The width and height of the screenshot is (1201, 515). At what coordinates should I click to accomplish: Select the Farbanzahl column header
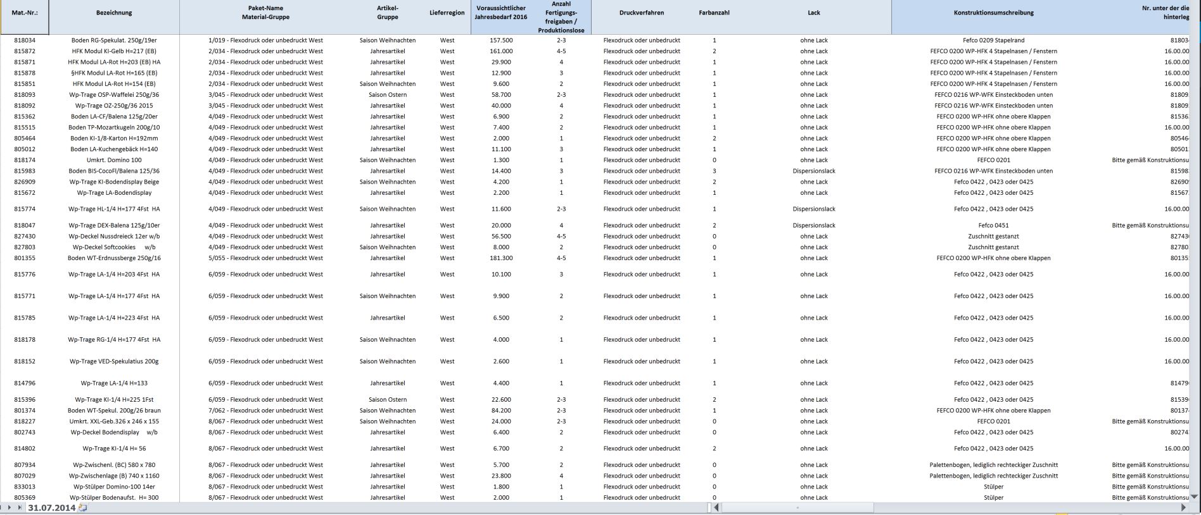[714, 17]
